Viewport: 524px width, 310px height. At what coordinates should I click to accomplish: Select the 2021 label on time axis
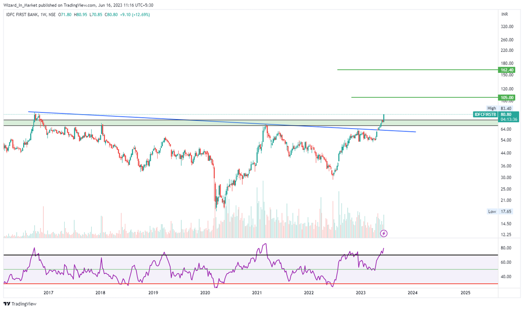pyautogui.click(x=257, y=293)
